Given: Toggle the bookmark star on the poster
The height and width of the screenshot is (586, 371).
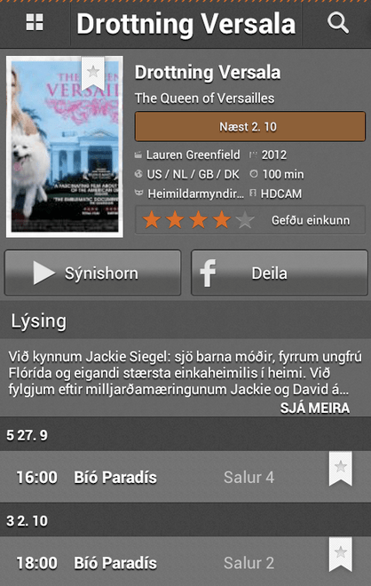Looking at the screenshot, I should click(92, 74).
